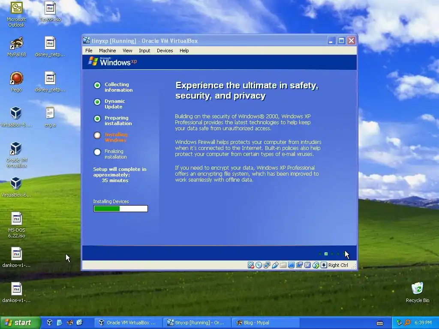Open the Input menu
The width and height of the screenshot is (439, 329).
pos(144,51)
